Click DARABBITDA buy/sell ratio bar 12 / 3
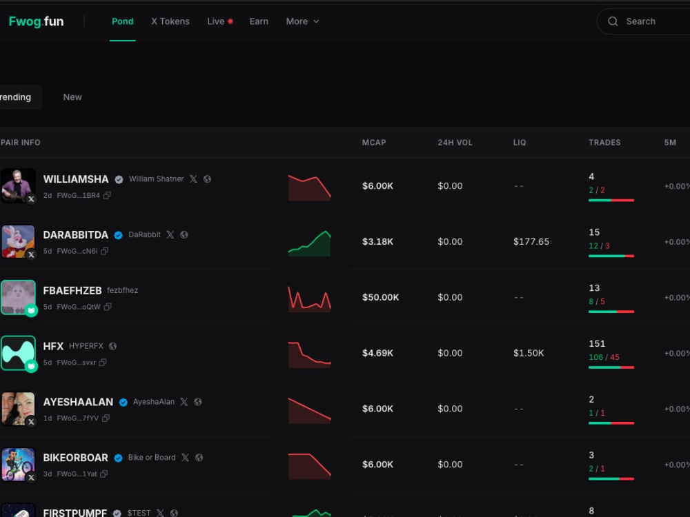The image size is (690, 517). point(611,256)
